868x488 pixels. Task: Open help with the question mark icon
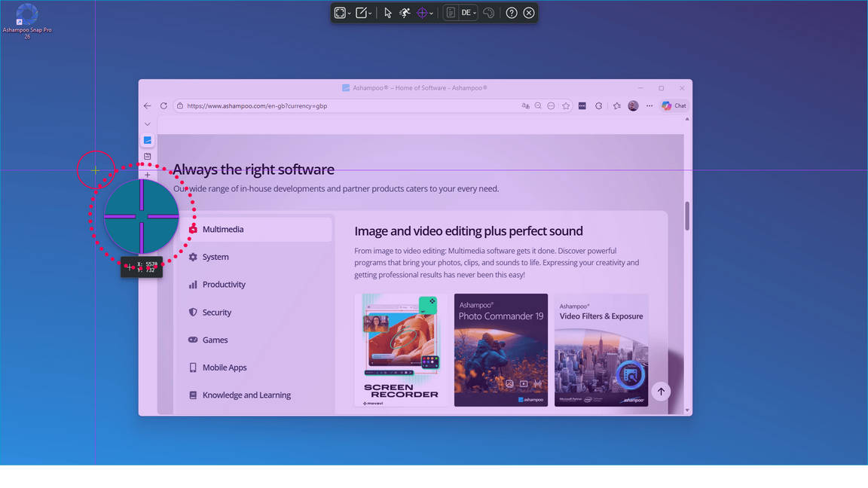click(x=512, y=13)
